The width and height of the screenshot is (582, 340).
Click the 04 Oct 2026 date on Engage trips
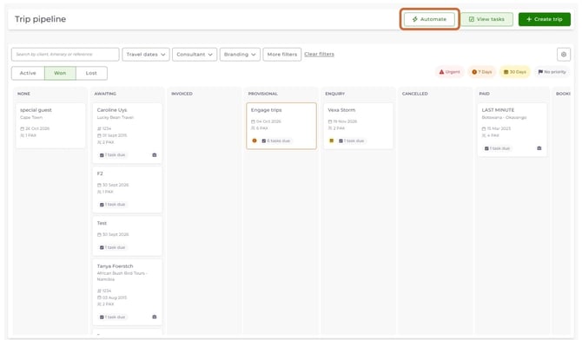click(x=268, y=121)
